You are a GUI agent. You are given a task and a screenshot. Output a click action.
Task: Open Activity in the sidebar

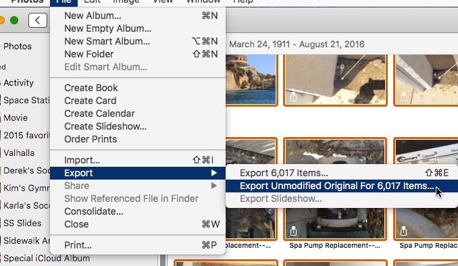point(19,82)
